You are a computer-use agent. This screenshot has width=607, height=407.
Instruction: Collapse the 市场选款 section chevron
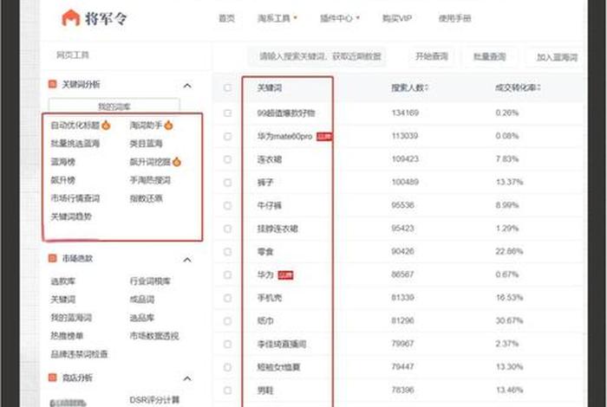[x=187, y=260]
